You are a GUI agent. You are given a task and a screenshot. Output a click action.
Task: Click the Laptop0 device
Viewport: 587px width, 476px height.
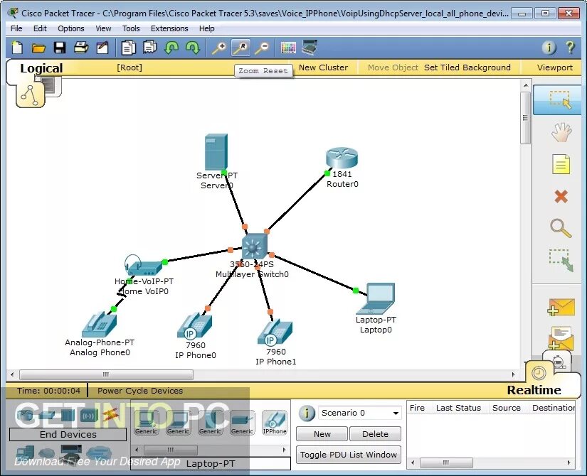pos(376,298)
